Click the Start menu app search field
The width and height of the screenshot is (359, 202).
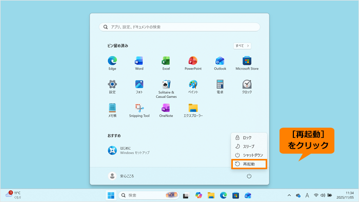click(180, 27)
